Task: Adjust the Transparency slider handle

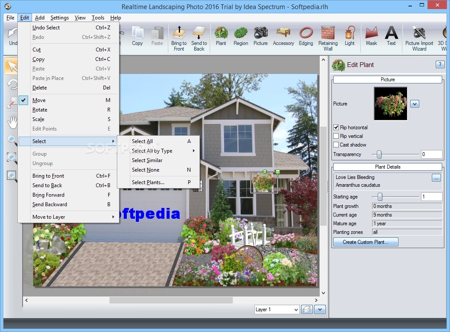Action: pos(379,154)
